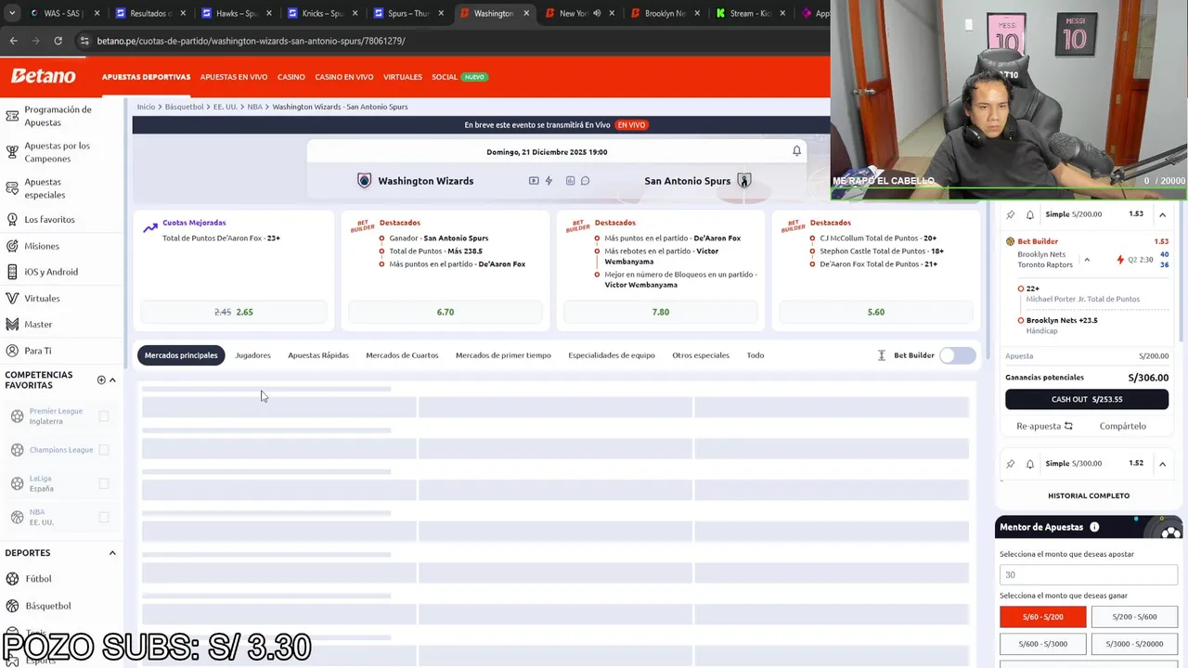1188x668 pixels.
Task: Click the Mentor de Apuestas info icon
Action: pos(1094,527)
